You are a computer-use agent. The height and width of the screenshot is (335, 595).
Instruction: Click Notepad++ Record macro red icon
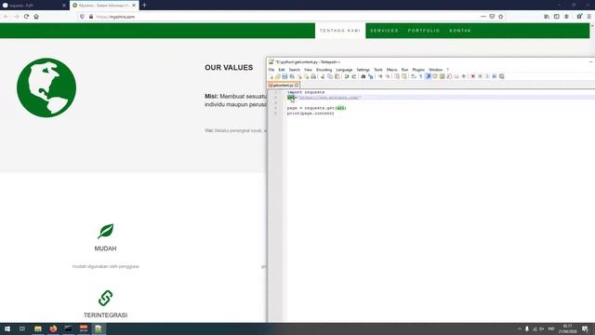473,76
